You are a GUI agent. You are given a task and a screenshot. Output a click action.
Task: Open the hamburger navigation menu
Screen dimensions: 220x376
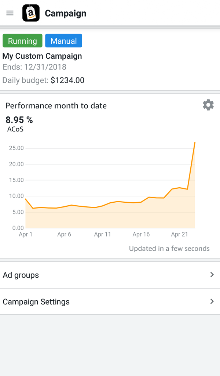(10, 13)
